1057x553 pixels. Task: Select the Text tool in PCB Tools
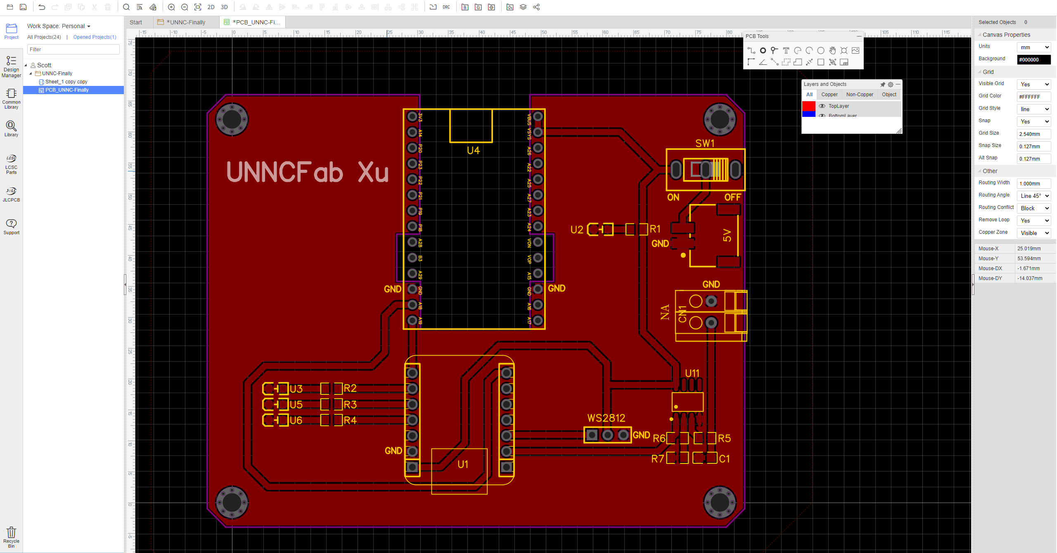[786, 50]
